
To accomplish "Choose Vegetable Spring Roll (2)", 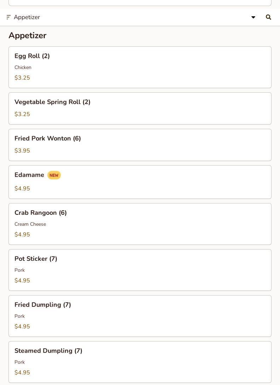I will click(140, 109).
